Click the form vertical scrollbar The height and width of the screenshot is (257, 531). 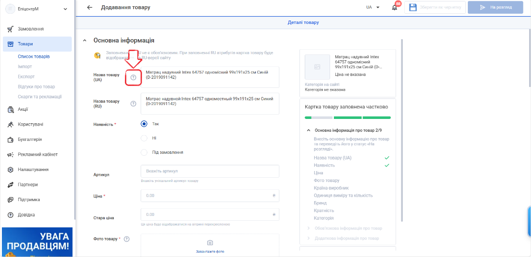point(402,130)
